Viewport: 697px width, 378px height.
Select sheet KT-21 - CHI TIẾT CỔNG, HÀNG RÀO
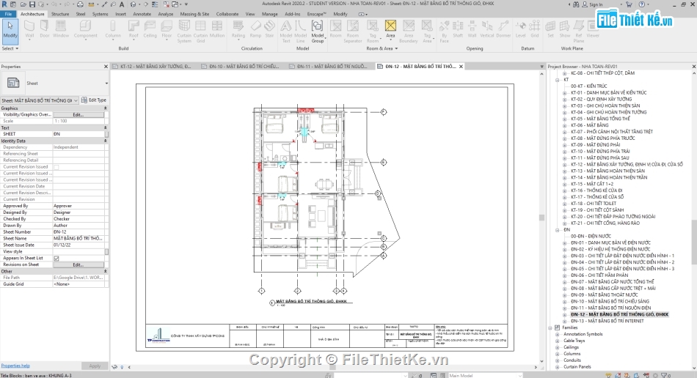tap(605, 223)
